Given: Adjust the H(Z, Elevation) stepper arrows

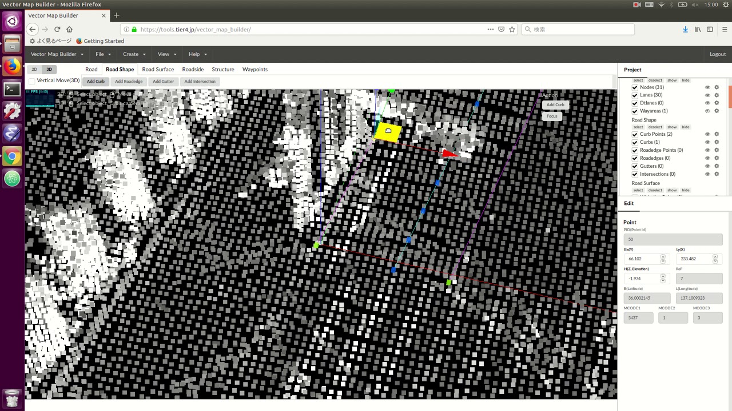Looking at the screenshot, I should click(x=663, y=278).
